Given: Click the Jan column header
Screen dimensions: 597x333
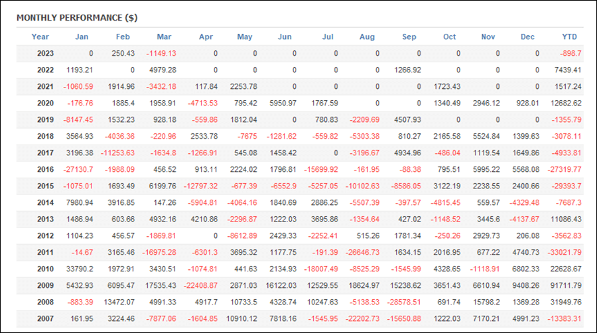Looking at the screenshot, I should click(82, 36).
